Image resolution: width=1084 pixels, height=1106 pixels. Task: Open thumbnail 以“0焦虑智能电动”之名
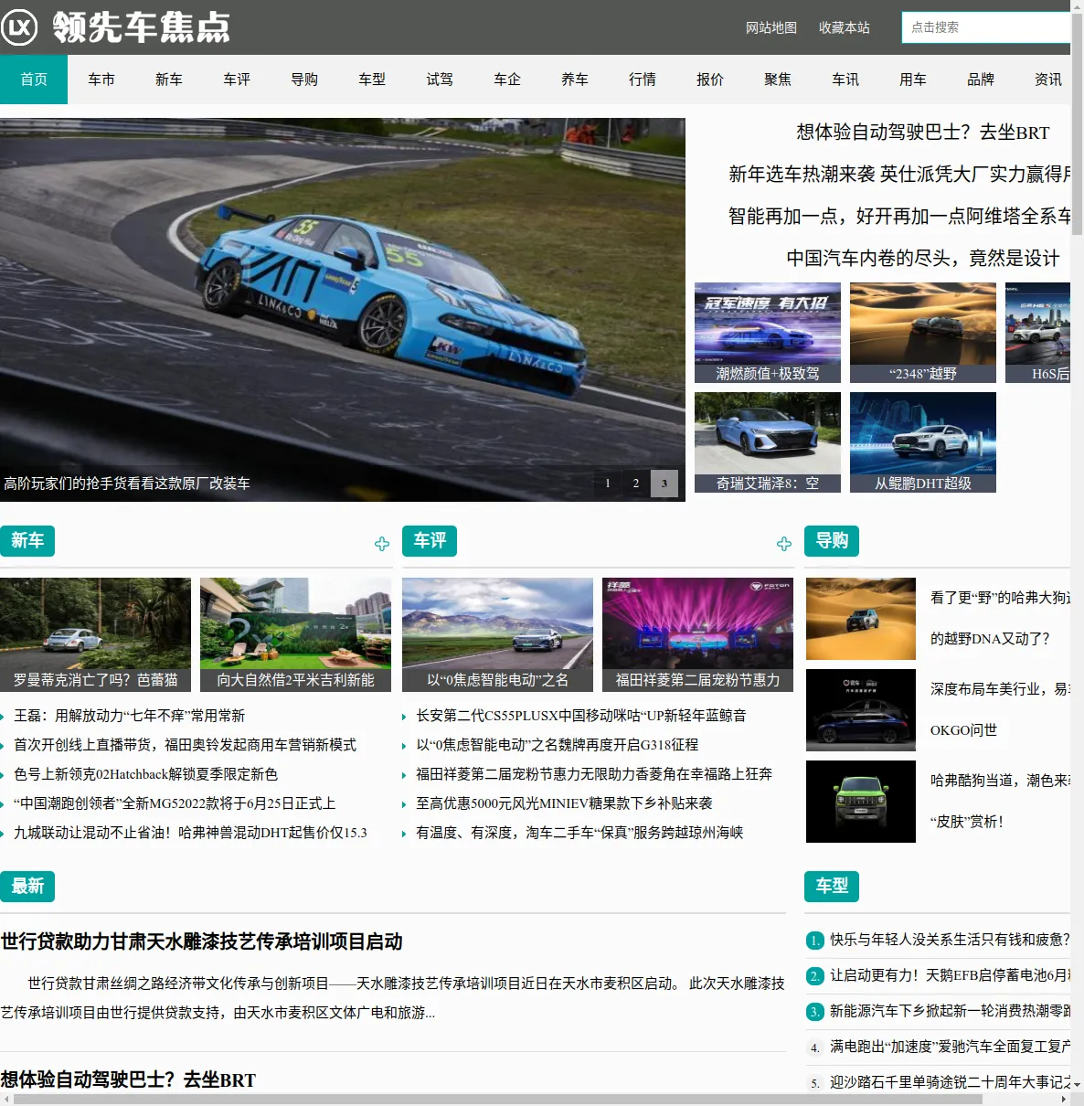tap(498, 634)
